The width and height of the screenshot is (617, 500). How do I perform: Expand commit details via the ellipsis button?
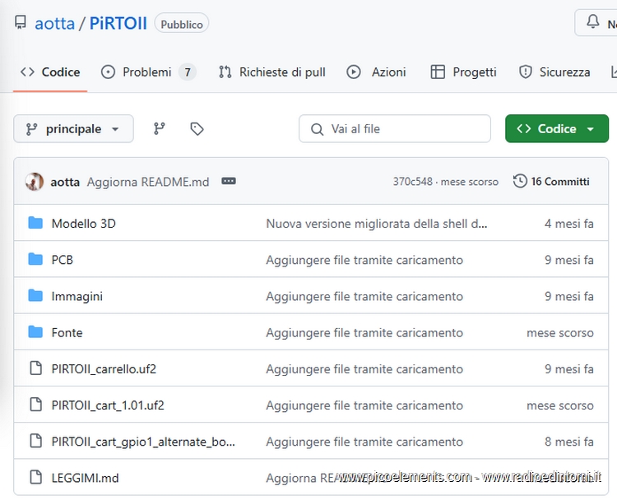click(x=229, y=181)
